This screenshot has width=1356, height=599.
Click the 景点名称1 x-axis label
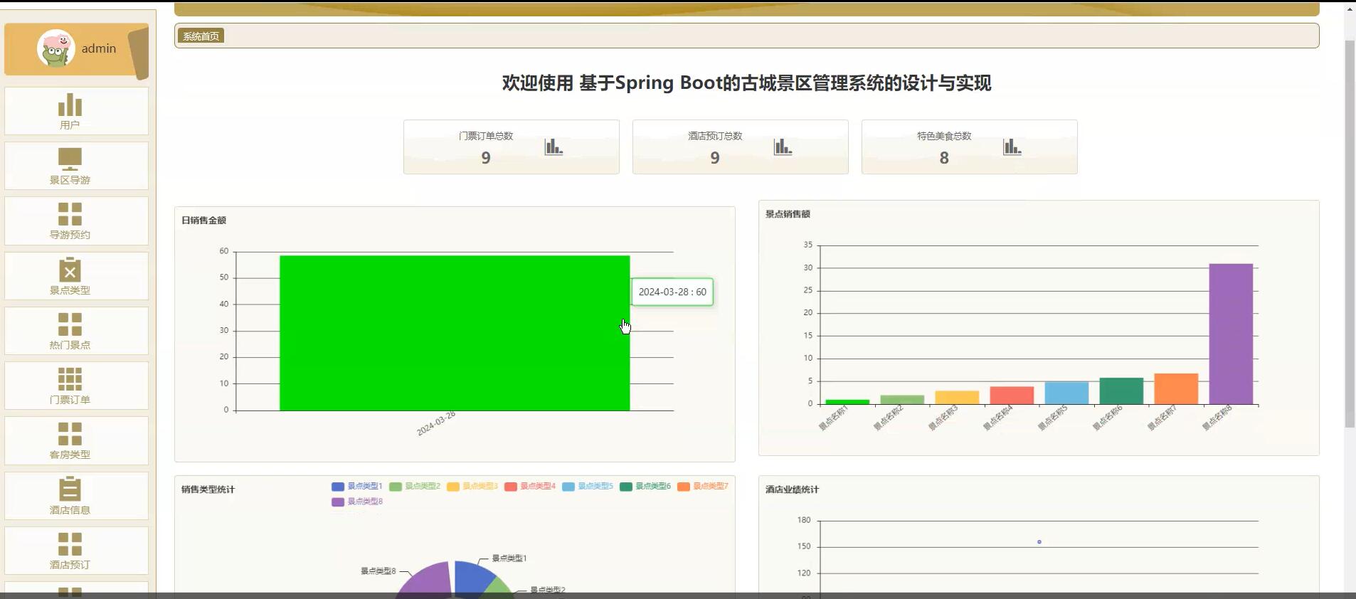point(833,418)
